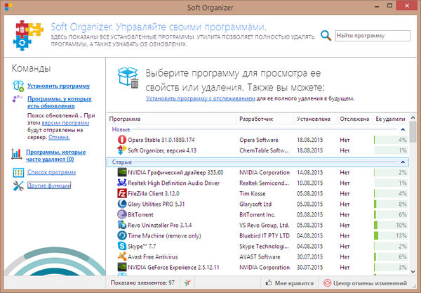Click the 8% removal bar for Glary Utilities
The width and height of the screenshot is (421, 293).
391,204
